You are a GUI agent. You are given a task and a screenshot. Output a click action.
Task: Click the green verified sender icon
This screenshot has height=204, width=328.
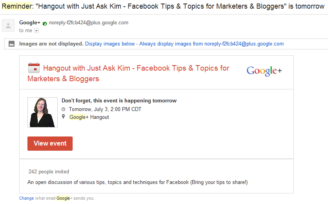[45, 24]
